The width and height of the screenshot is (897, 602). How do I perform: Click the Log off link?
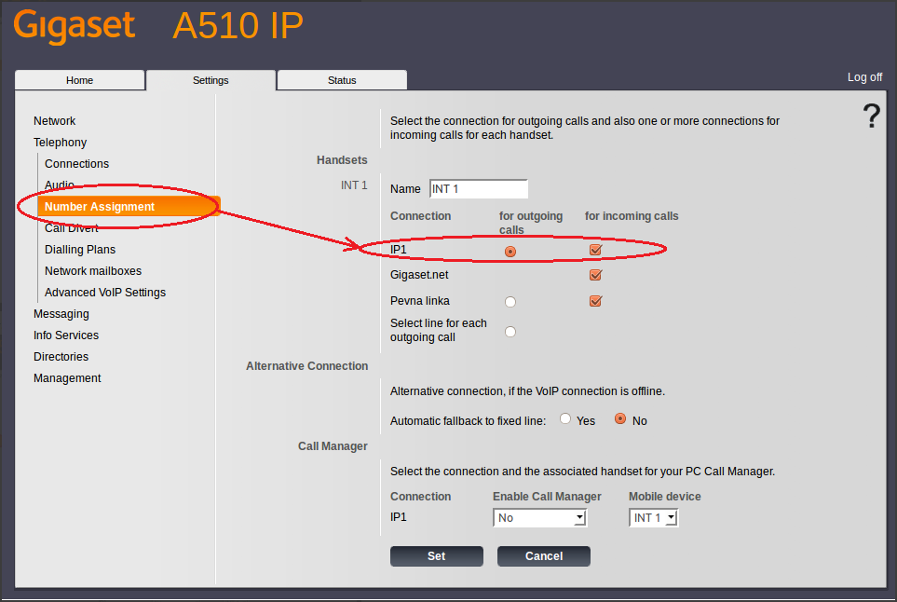click(x=864, y=77)
